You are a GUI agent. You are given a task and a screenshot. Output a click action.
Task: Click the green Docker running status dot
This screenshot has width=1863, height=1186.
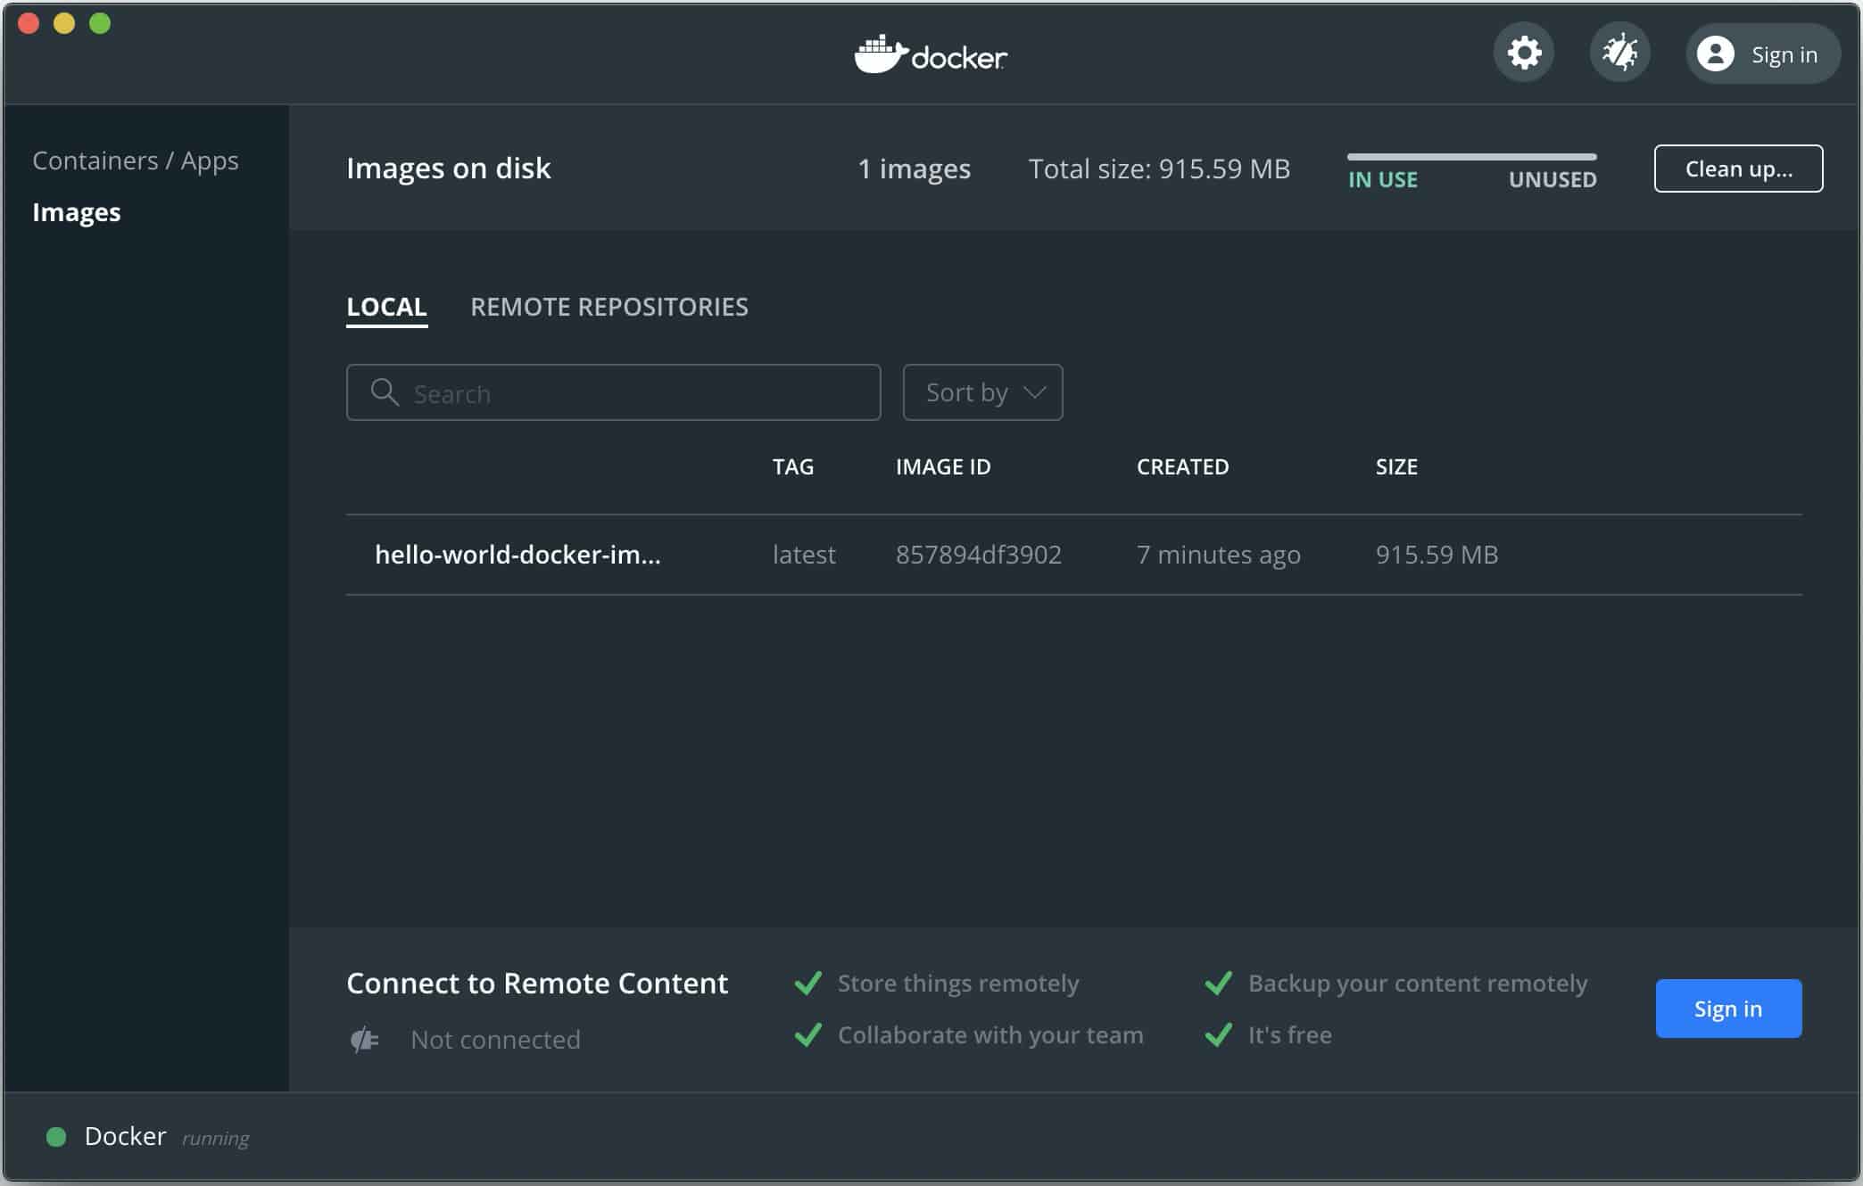[x=56, y=1137]
